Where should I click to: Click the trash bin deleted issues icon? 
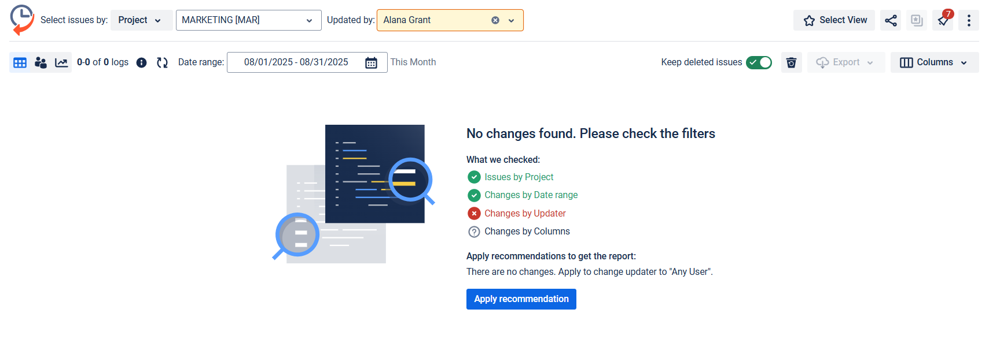[x=791, y=62]
